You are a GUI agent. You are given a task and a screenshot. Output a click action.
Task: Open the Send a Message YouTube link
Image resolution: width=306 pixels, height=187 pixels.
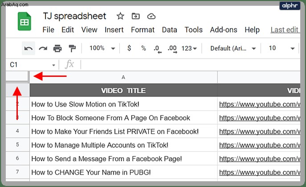pos(260,159)
